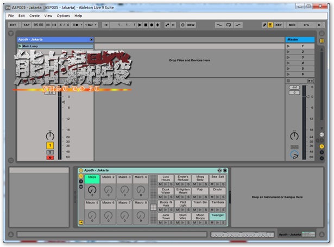Click the 95.00 tempo field

[x=39, y=25]
